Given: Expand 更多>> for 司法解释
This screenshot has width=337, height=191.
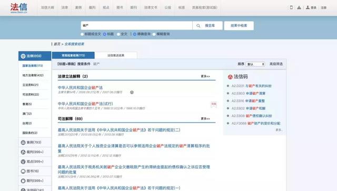Looking at the screenshot, I should (x=205, y=118).
